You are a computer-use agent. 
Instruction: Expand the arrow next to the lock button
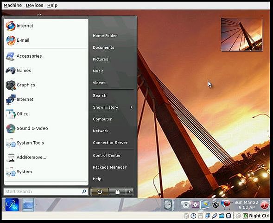(129, 192)
